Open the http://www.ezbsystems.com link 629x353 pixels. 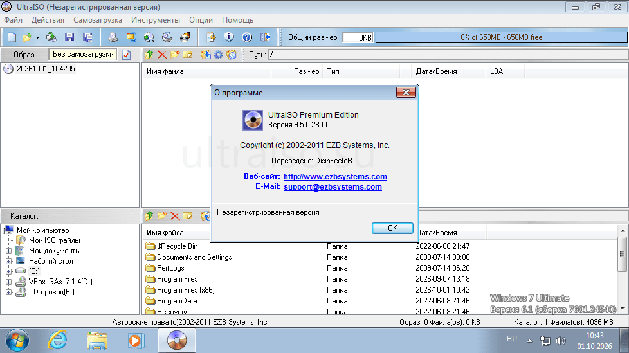point(335,176)
